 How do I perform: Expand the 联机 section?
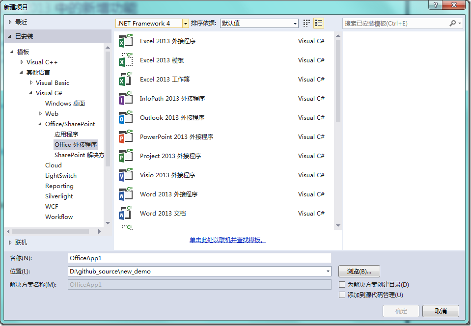click(x=10, y=242)
